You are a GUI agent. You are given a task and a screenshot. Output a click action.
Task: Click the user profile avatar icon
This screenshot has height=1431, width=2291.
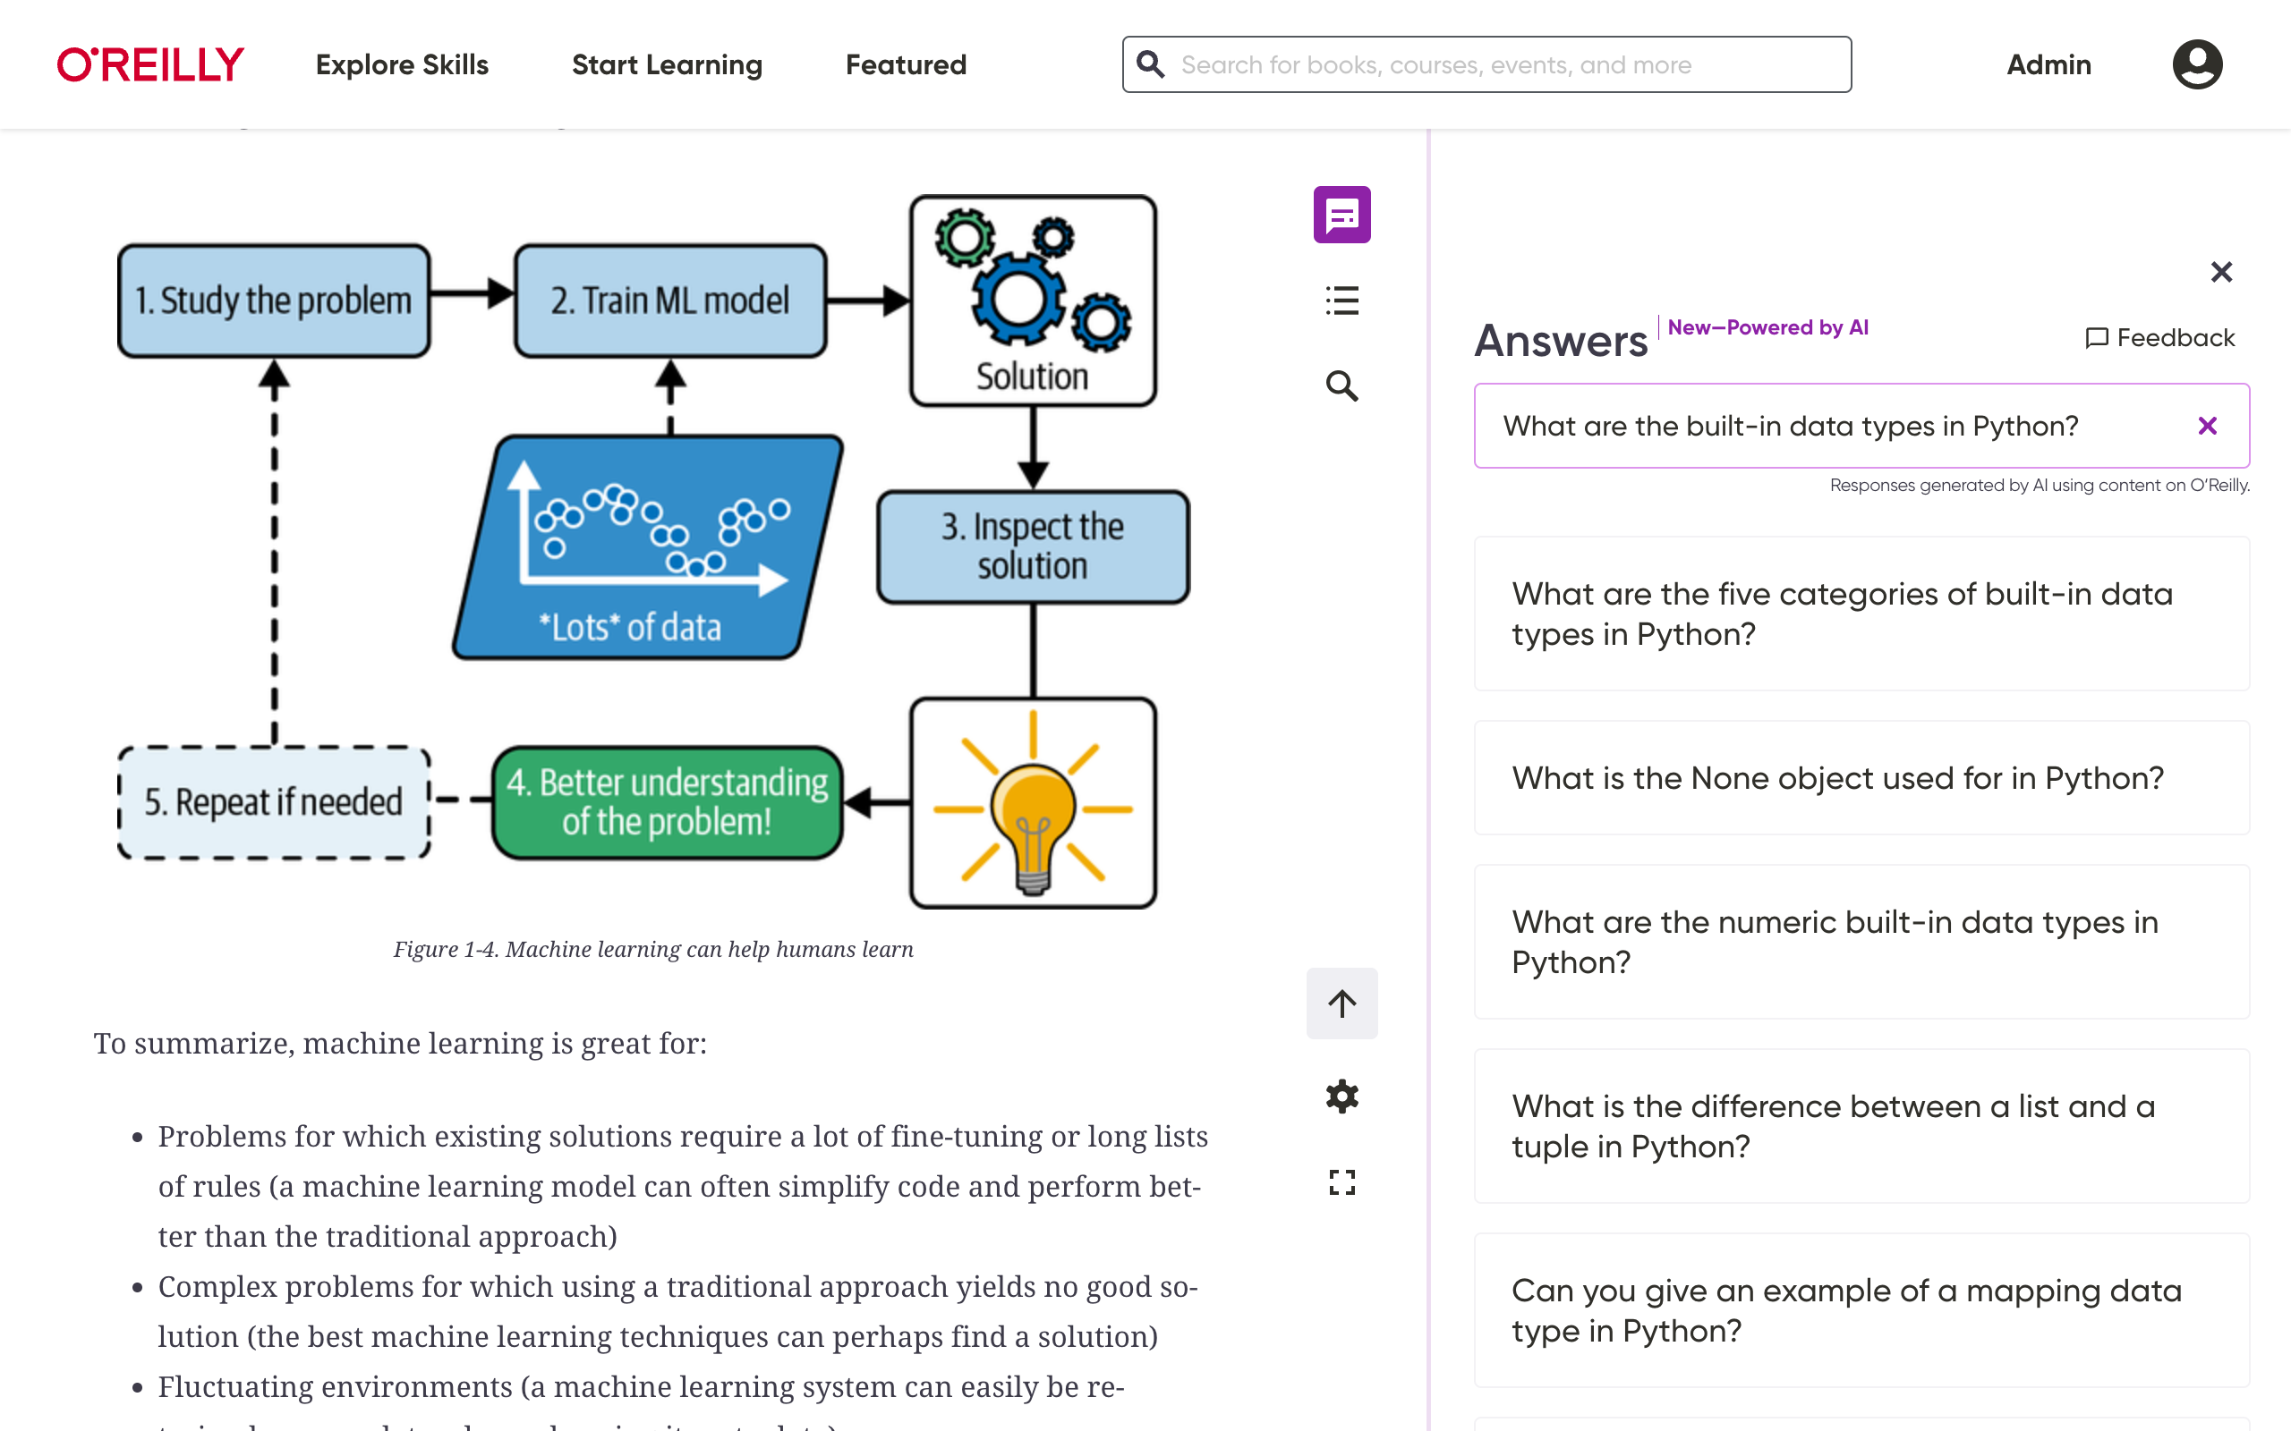pos(2196,64)
